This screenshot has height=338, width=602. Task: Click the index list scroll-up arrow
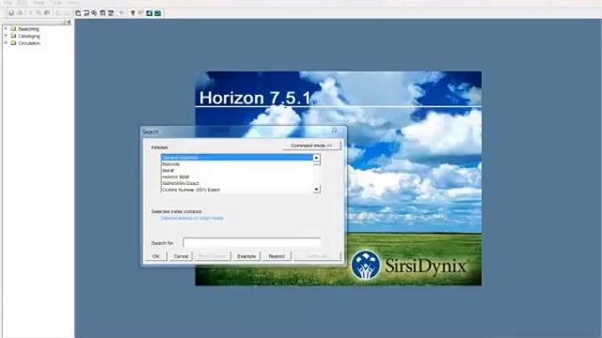pos(316,158)
